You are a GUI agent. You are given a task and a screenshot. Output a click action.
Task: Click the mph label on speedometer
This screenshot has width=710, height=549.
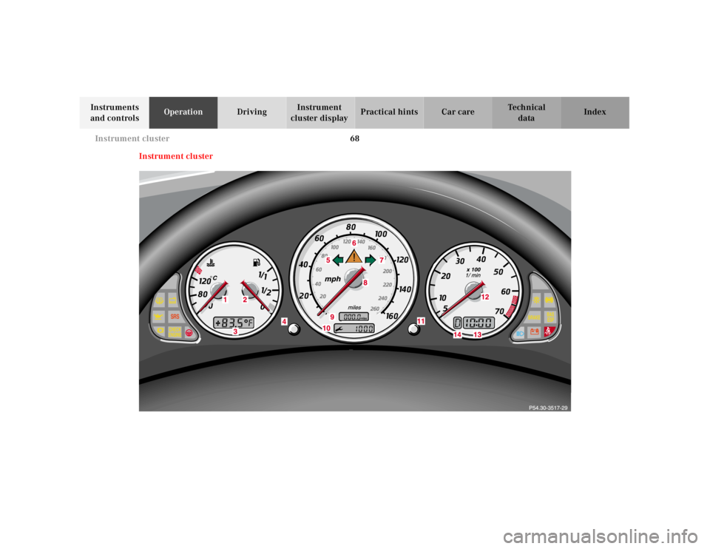click(x=332, y=279)
